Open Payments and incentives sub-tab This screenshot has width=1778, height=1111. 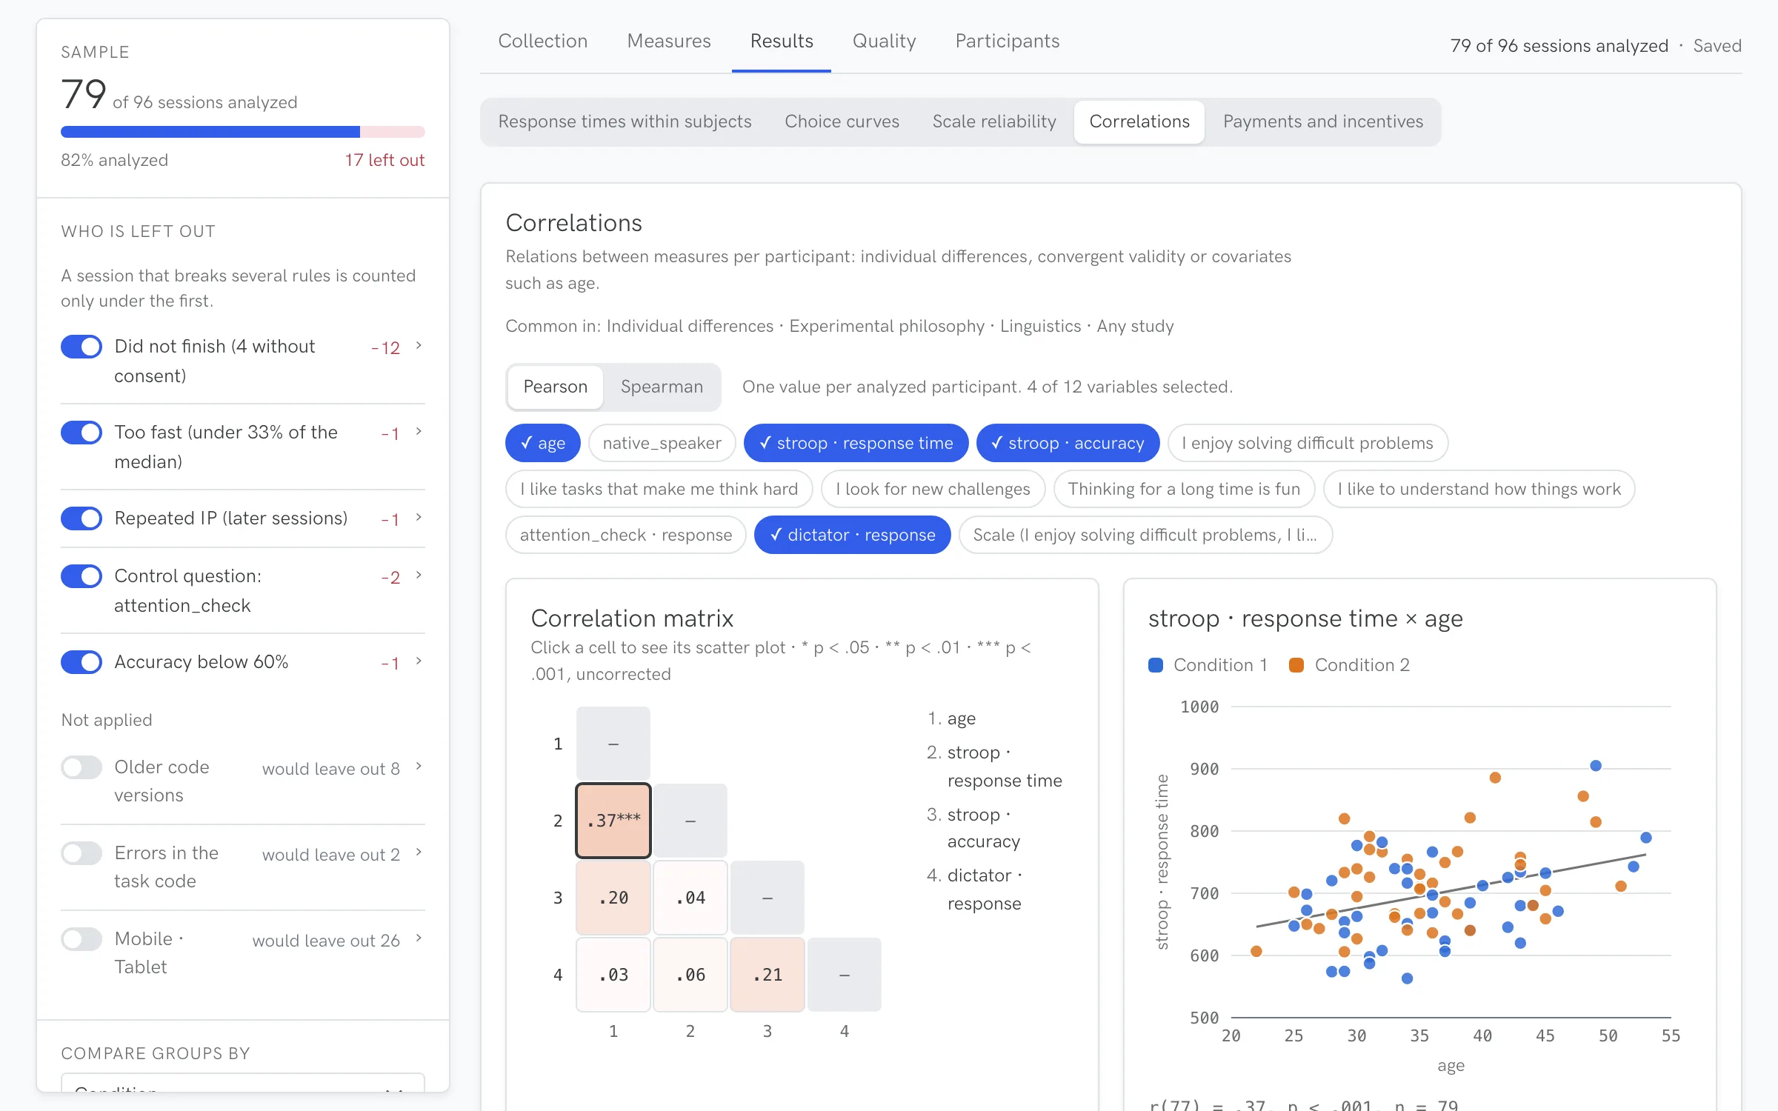point(1323,121)
